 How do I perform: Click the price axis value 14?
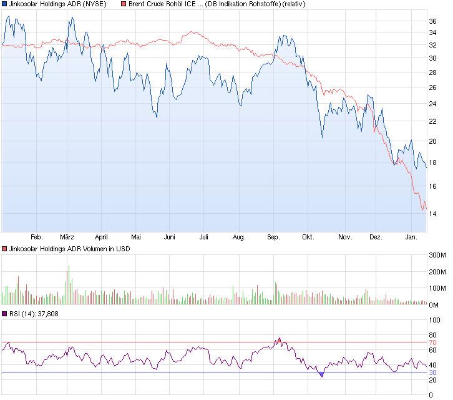point(432,214)
